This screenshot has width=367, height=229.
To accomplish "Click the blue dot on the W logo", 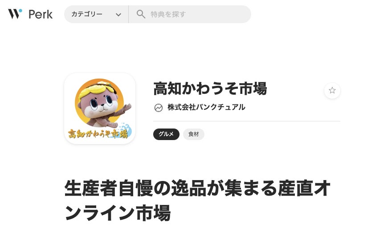I will point(20,11).
